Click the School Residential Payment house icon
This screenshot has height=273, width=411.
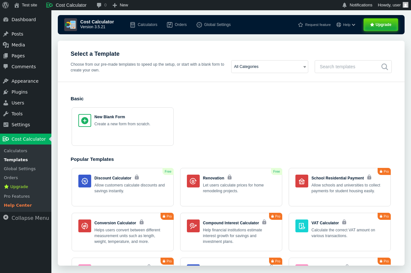pyautogui.click(x=302, y=181)
